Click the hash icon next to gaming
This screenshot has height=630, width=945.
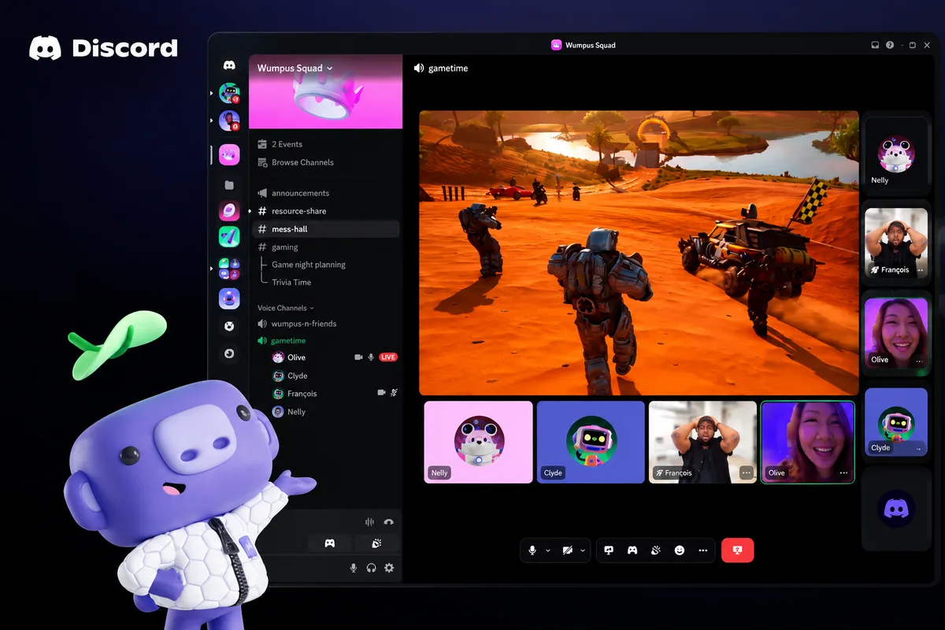pyautogui.click(x=262, y=247)
